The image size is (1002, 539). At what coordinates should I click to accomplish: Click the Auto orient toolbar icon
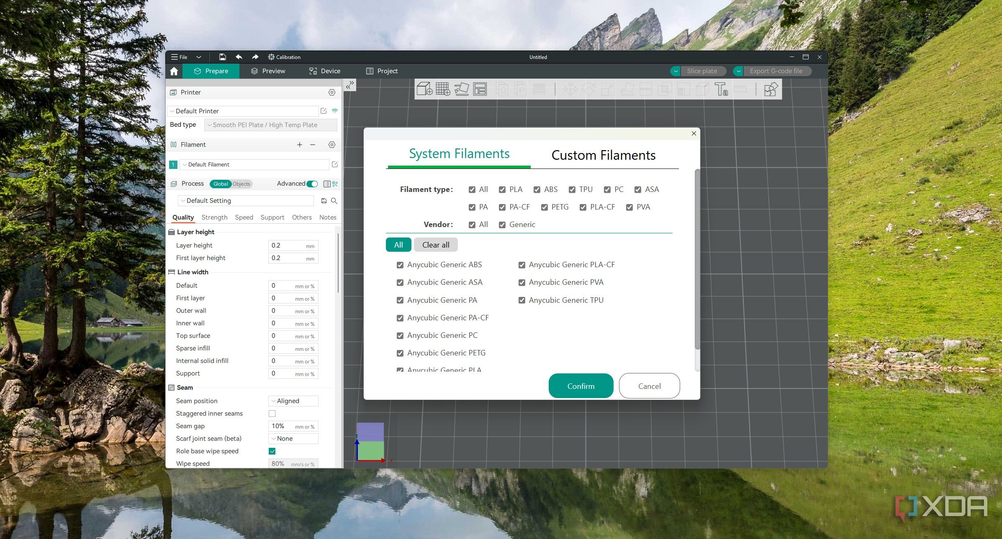click(x=462, y=89)
